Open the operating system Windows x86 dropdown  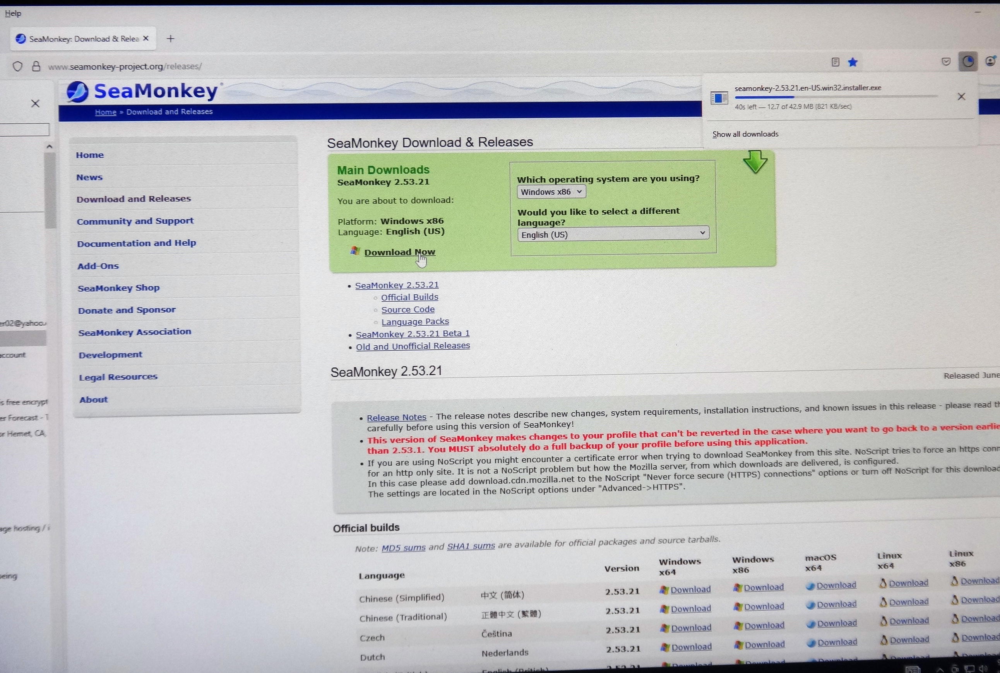pyautogui.click(x=551, y=192)
